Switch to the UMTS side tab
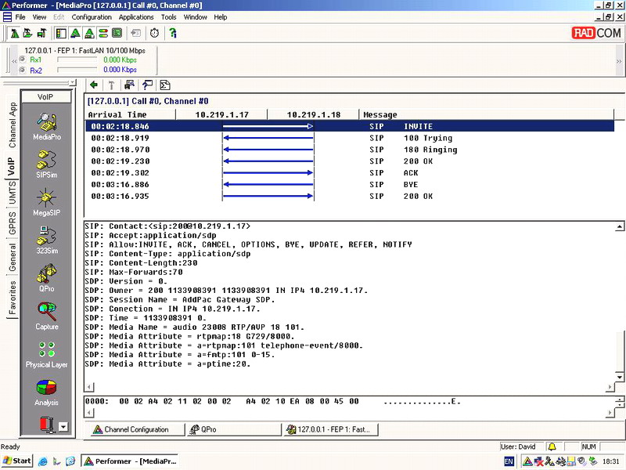 (x=13, y=193)
